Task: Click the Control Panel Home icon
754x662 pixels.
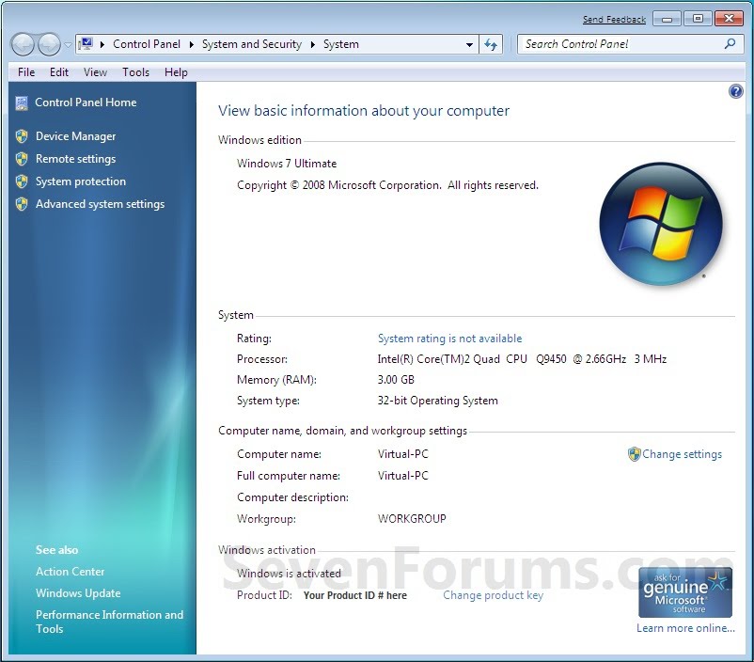Action: (x=22, y=102)
